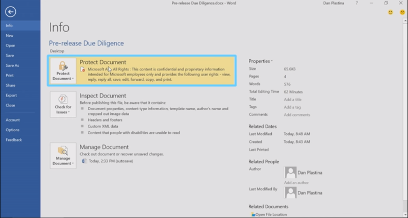Select the Info tab in sidebar
The image size is (408, 218).
(x=20, y=26)
